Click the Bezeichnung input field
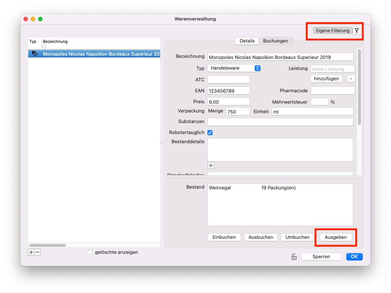Viewport: 391px width, 293px height. click(x=280, y=57)
